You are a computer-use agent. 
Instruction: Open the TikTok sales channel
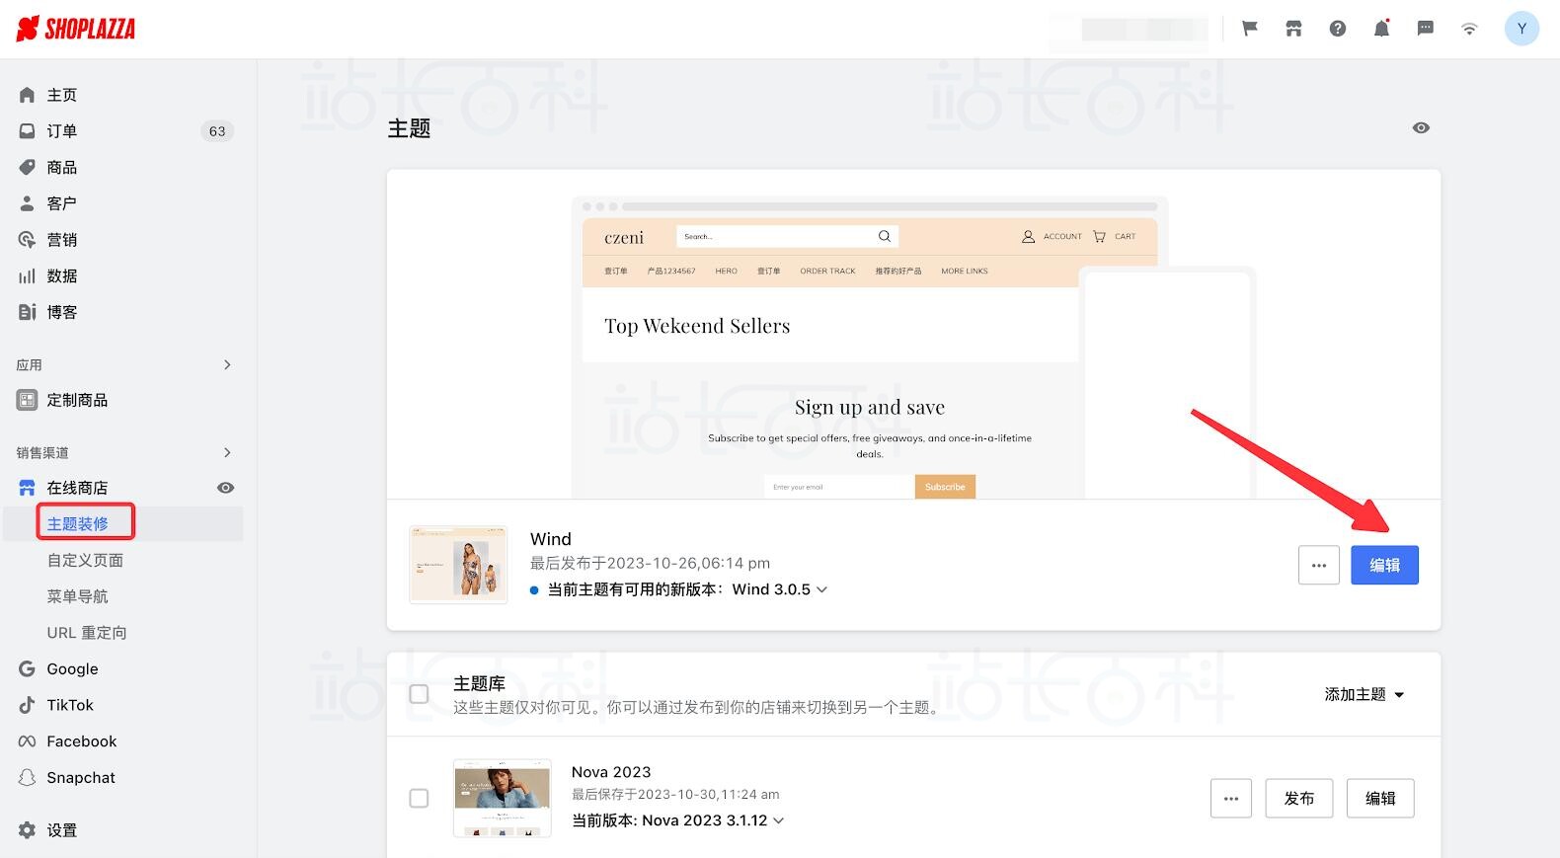70,705
